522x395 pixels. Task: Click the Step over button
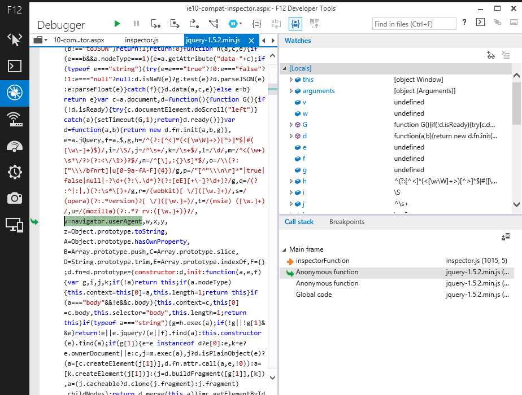coord(175,24)
